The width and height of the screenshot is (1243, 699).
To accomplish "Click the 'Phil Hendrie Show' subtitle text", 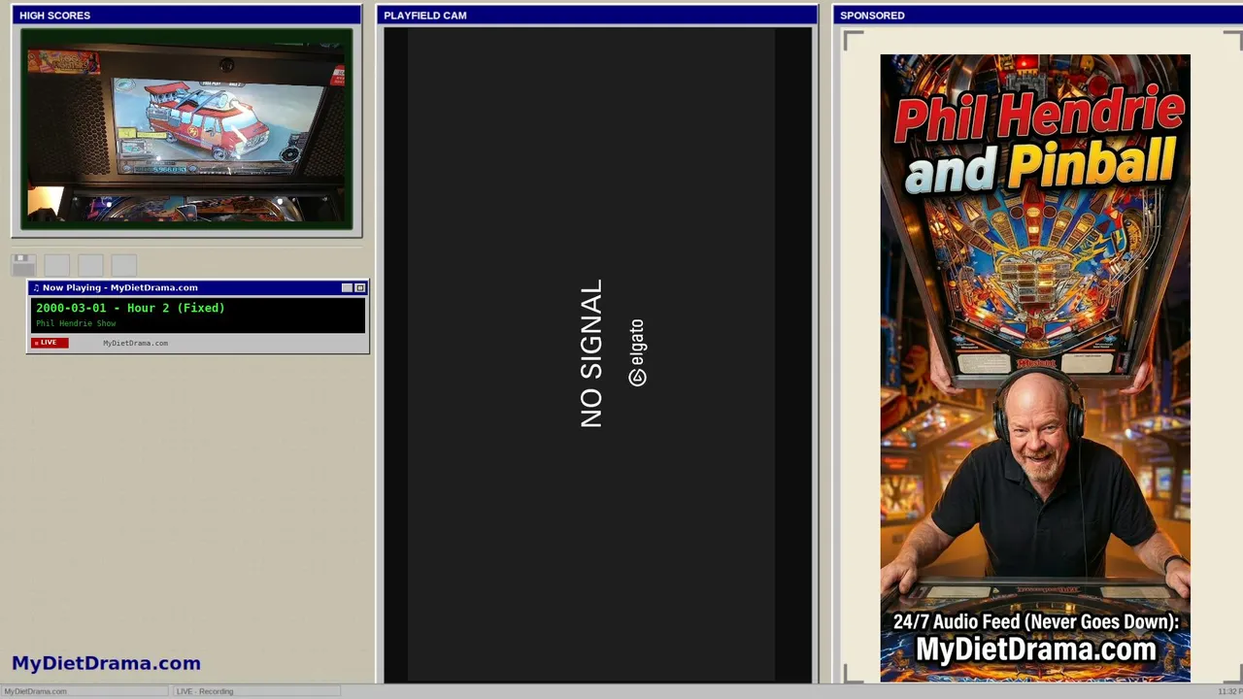I will point(76,323).
